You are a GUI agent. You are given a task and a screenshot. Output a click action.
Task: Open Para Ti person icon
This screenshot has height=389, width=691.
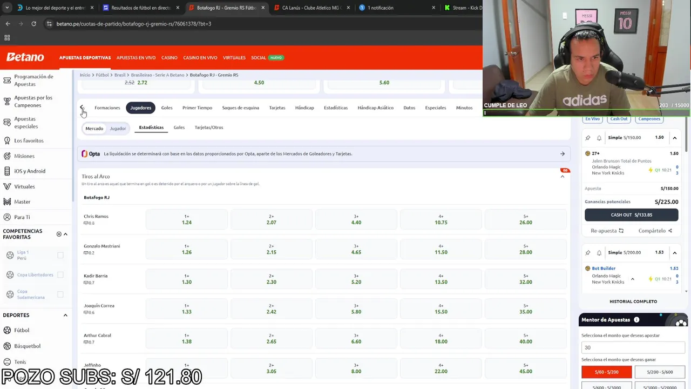[x=7, y=217]
